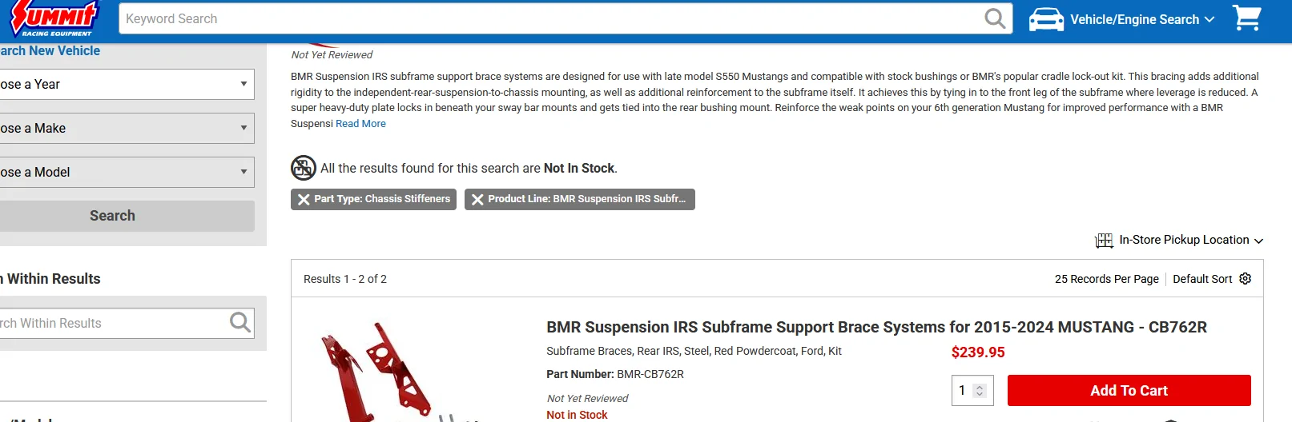Expand In-Store Pickup Location chevron

pos(1258,241)
